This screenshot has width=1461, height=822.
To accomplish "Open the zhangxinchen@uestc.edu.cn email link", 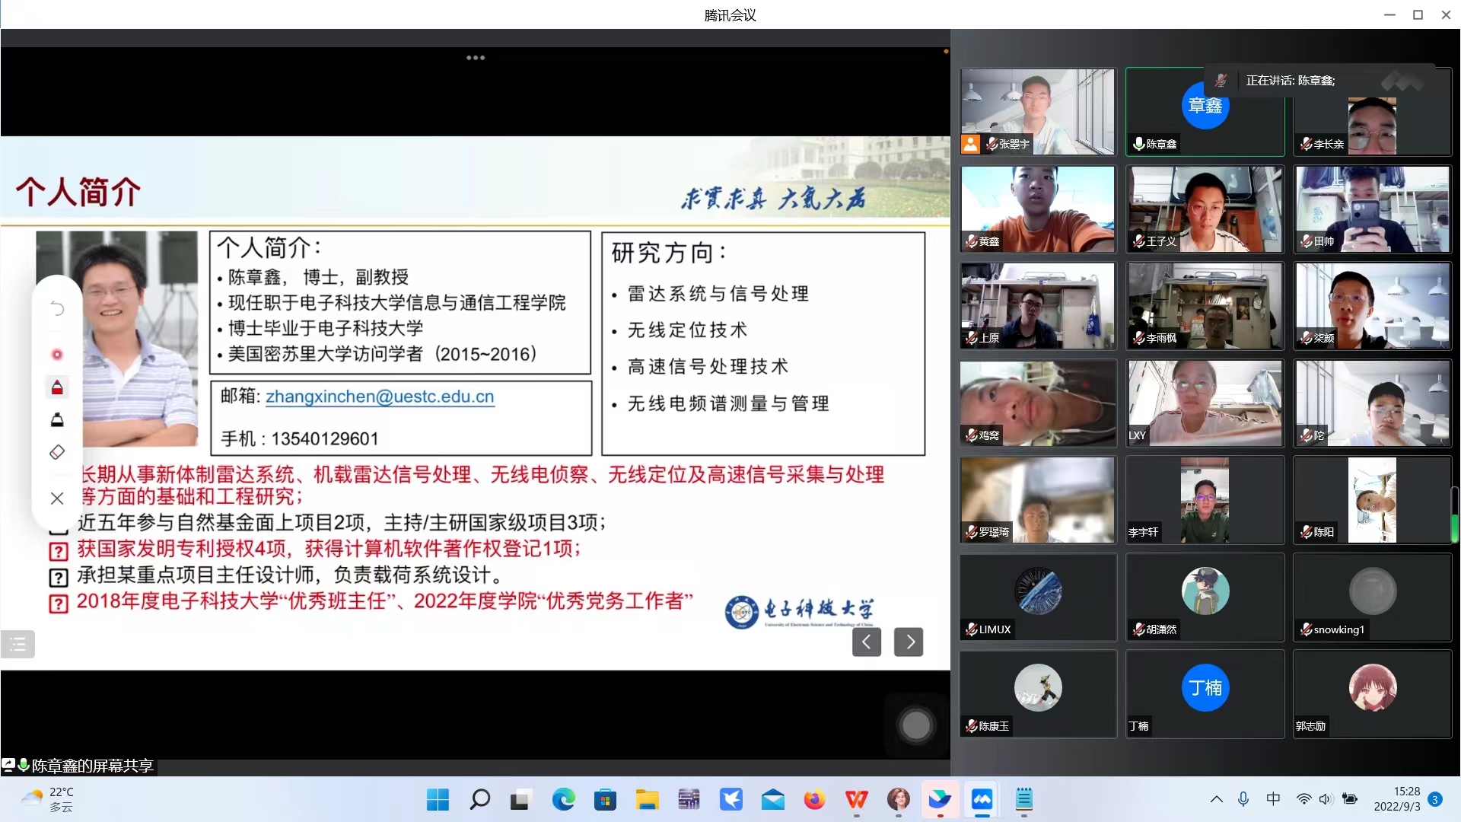I will coord(380,397).
